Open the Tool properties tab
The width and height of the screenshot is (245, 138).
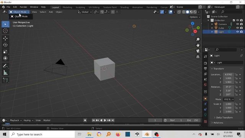pos(206,56)
